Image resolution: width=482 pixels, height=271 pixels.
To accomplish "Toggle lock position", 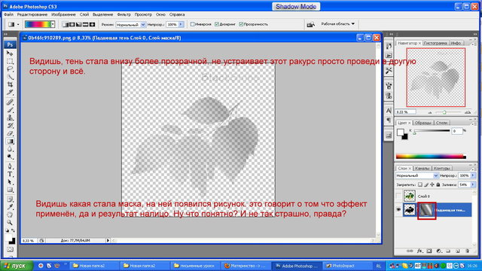I will tap(432, 184).
